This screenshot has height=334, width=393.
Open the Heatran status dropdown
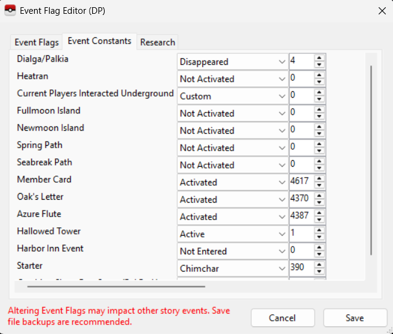coord(233,79)
